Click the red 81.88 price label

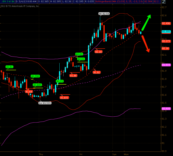pyautogui.click(x=73, y=75)
